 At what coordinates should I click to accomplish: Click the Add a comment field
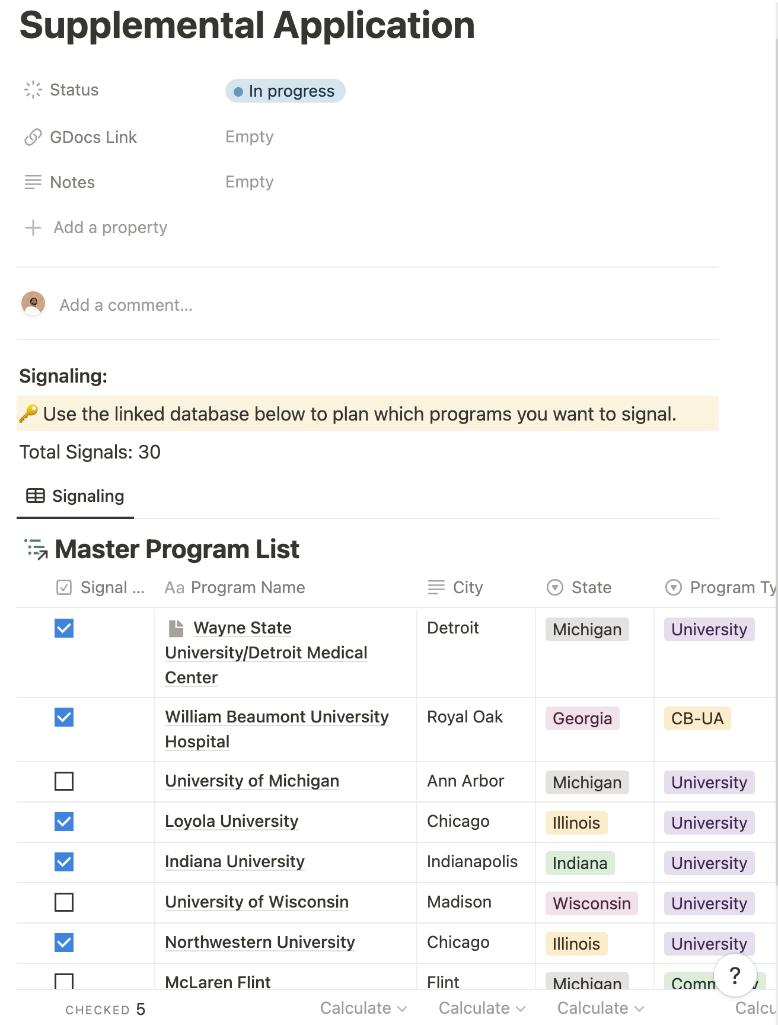[126, 305]
